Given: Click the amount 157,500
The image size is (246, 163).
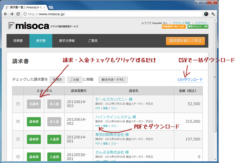Looking at the screenshot, I should [x=193, y=139].
